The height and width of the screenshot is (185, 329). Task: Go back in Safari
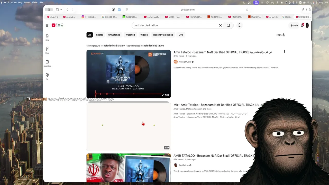tap(67, 10)
